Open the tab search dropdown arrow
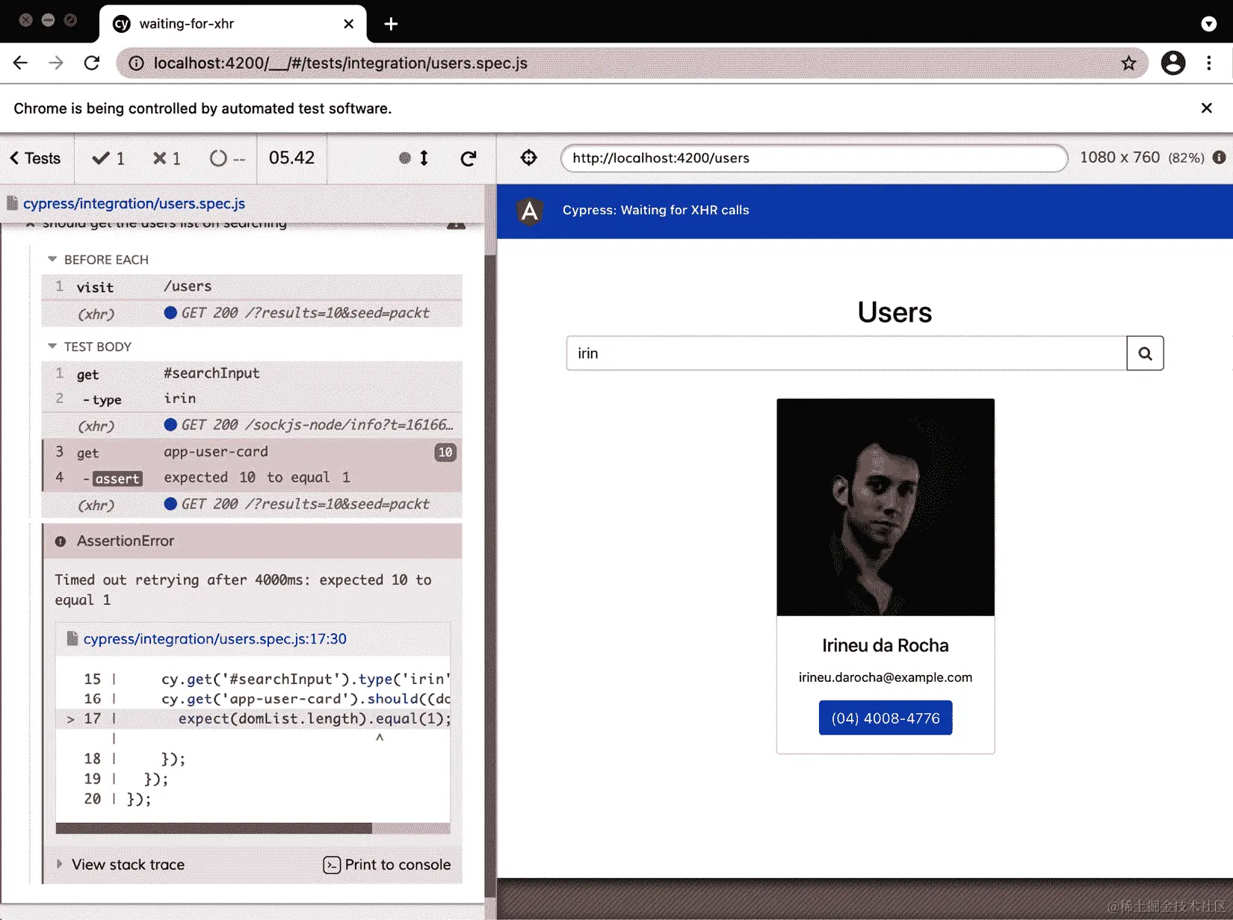 1208,24
